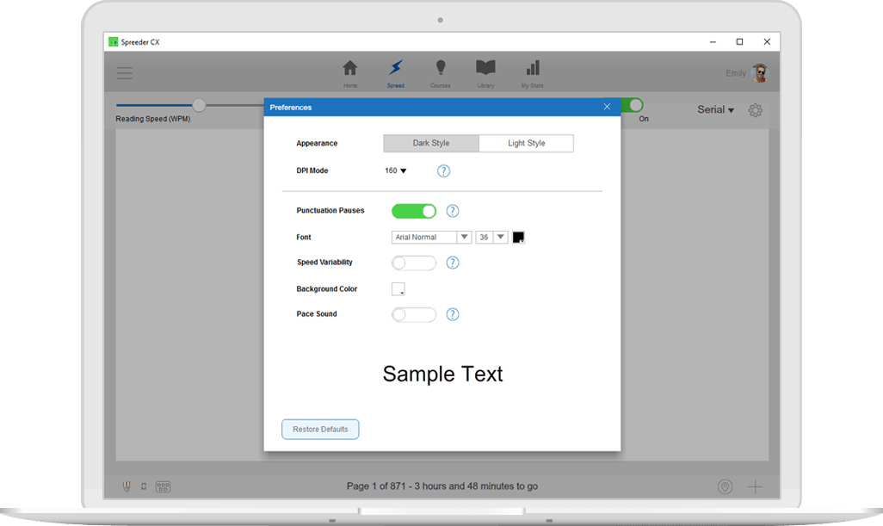Switch to Light Style appearance
883x526 pixels.
tap(526, 143)
